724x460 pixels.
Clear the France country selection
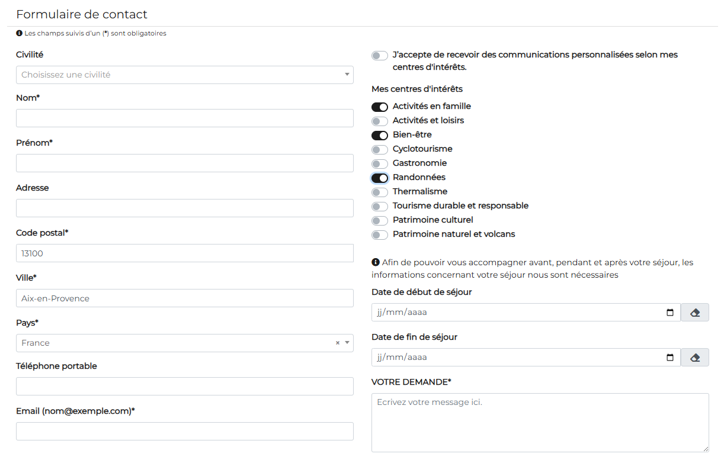tap(338, 343)
